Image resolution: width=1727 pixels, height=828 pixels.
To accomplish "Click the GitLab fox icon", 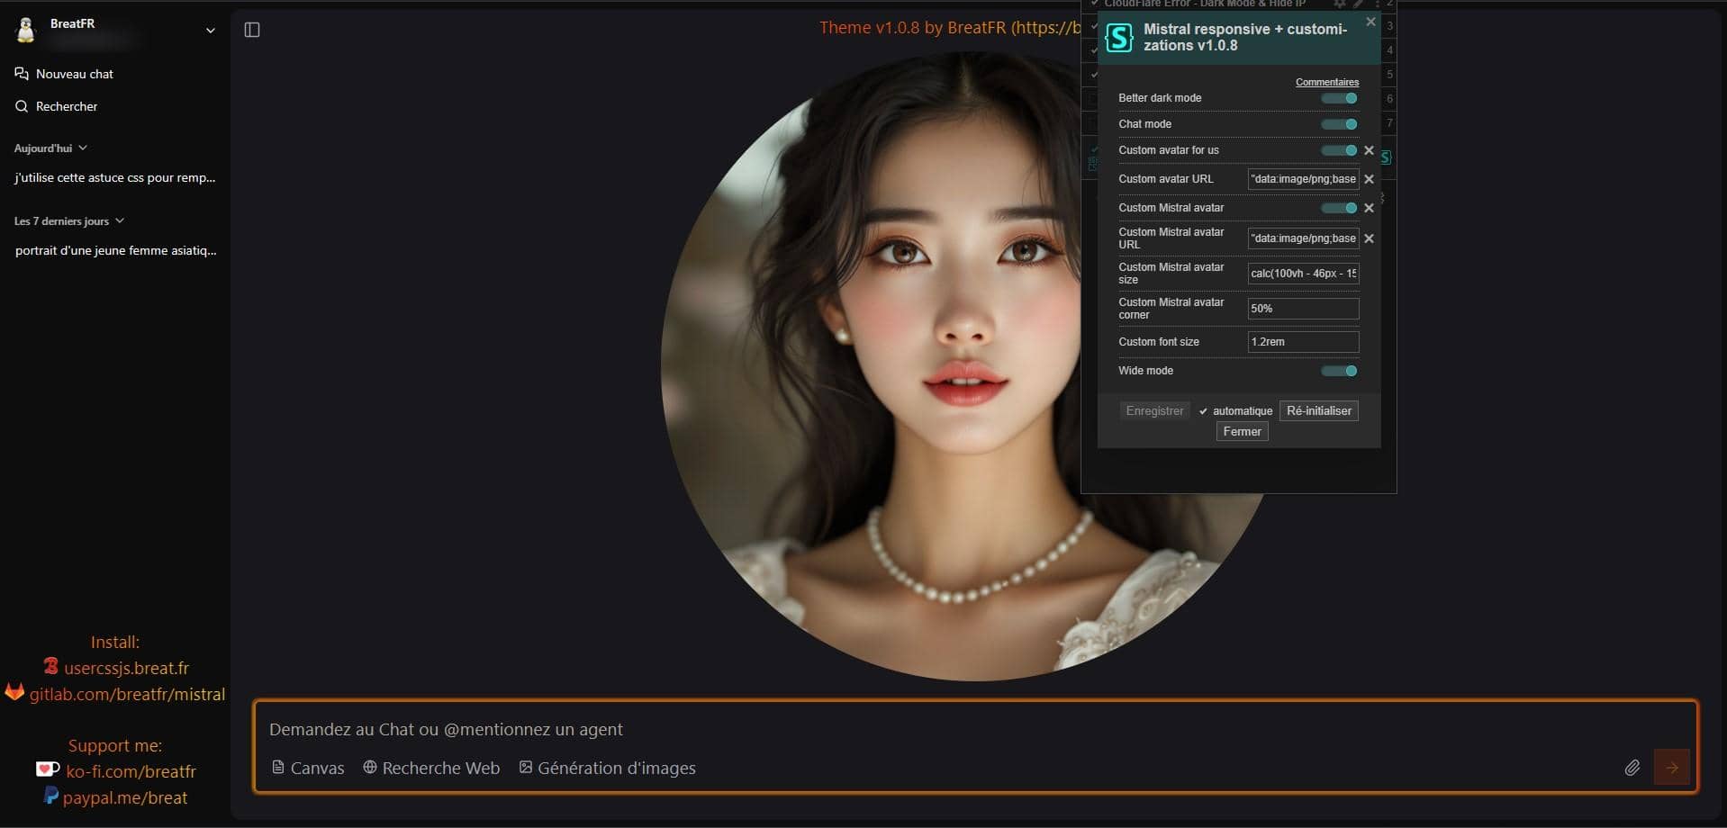I will pos(14,692).
